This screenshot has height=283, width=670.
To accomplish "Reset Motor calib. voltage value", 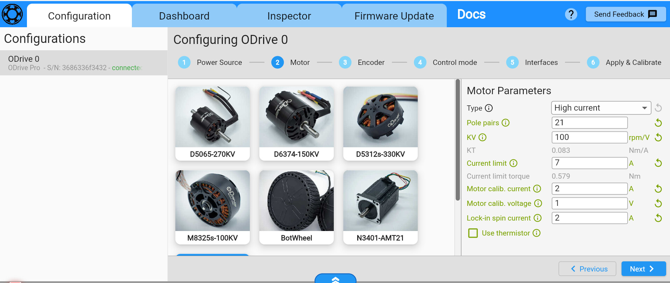I will click(658, 203).
